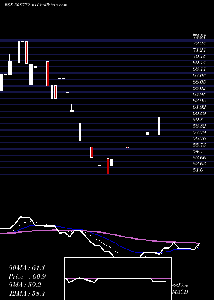Image resolution: width=214 pixels, height=300 pixels.
Task: Select the 63.98 price axis label
Action: (x=199, y=94)
